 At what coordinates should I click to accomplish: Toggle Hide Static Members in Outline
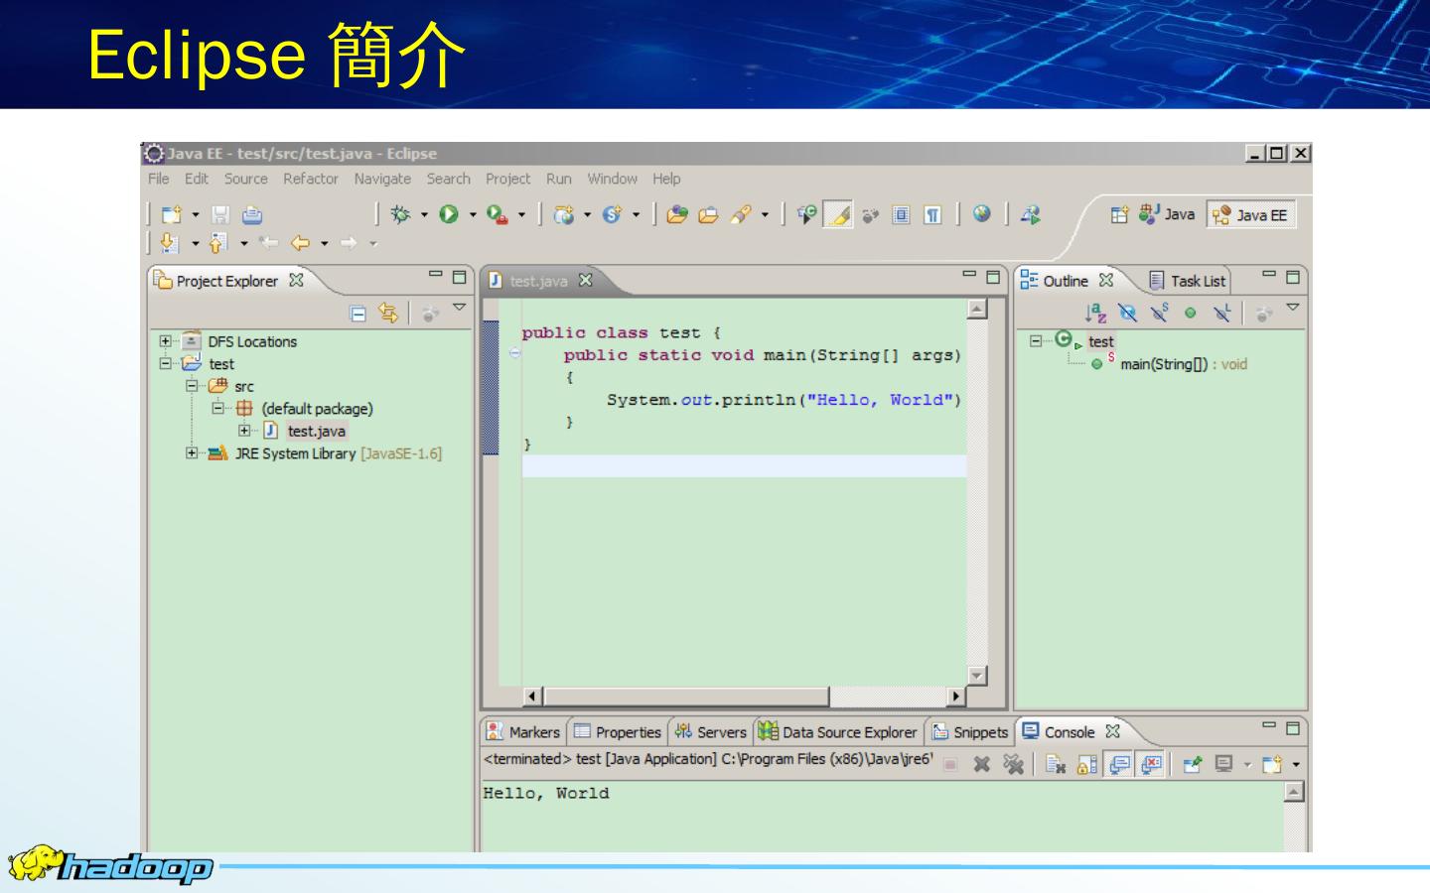tap(1159, 314)
